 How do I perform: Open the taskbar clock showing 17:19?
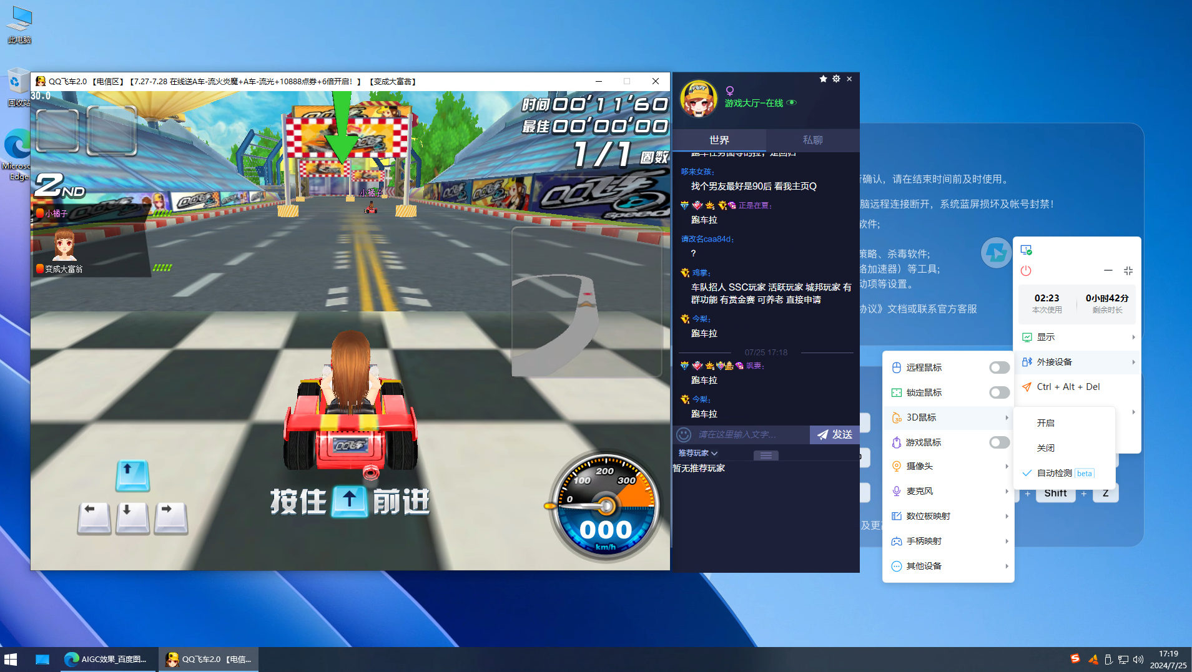(x=1168, y=660)
